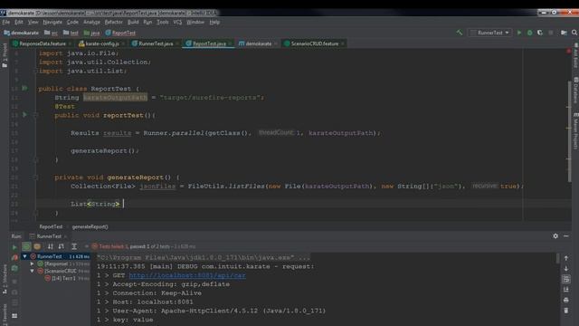The height and width of the screenshot is (326, 579).
Task: Click the green Run button in main toolbar
Action: point(519,33)
